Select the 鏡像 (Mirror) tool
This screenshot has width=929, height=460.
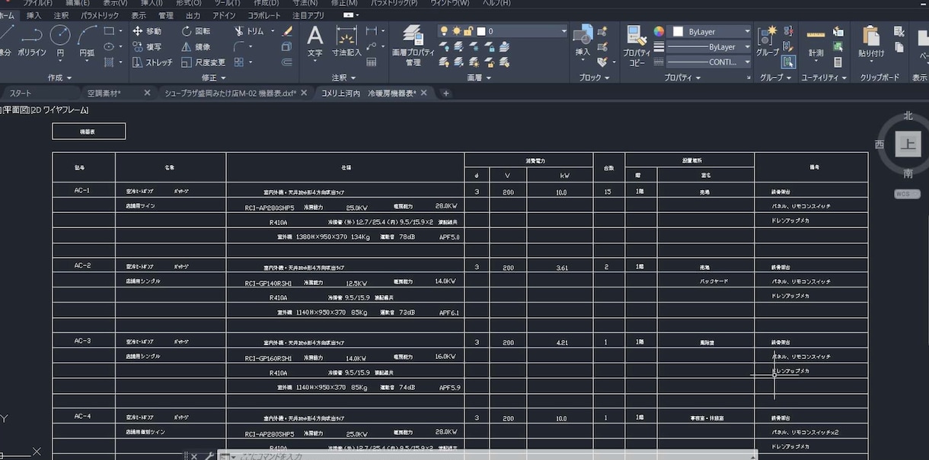[196, 46]
